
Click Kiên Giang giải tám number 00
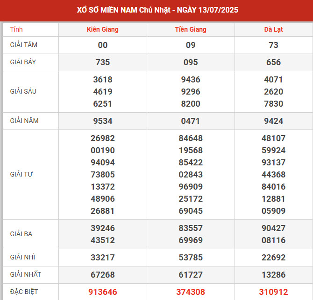pyautogui.click(x=103, y=45)
